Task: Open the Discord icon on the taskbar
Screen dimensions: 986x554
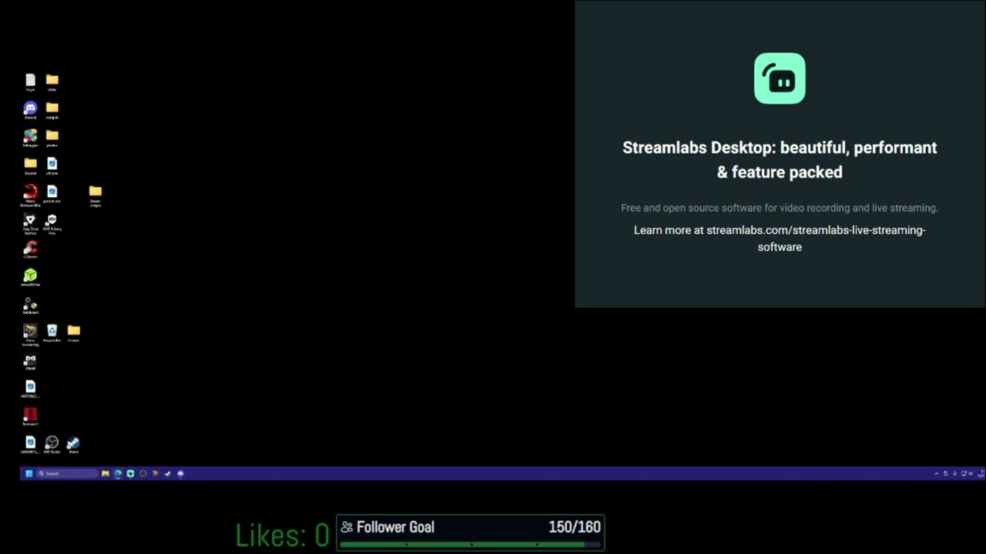Action: [x=180, y=473]
